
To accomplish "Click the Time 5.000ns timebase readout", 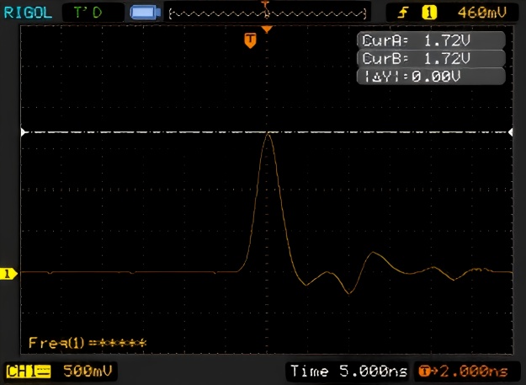I will (x=348, y=371).
